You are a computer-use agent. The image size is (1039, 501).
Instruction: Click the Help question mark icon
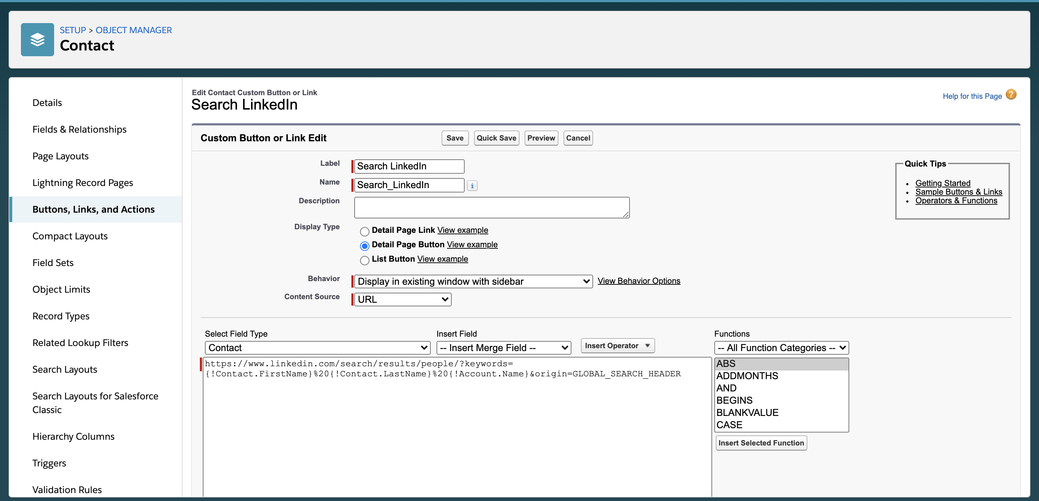(1011, 95)
